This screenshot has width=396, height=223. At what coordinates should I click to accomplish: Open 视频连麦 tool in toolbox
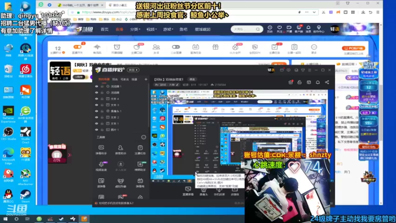(x=101, y=166)
